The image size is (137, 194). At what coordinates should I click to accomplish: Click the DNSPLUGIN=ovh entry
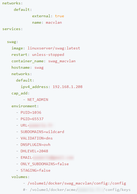35,145
